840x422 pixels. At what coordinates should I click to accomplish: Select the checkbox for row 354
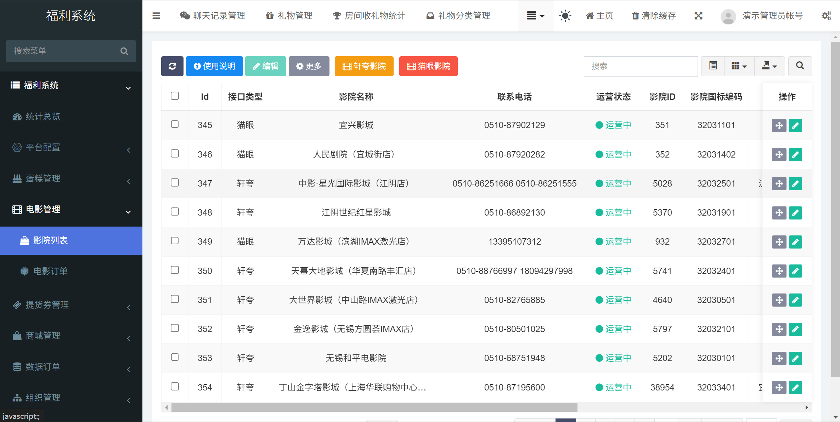click(175, 386)
